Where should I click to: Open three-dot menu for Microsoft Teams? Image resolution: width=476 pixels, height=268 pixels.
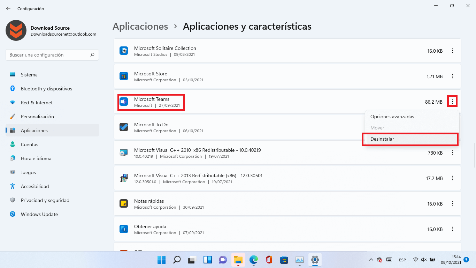(x=453, y=102)
